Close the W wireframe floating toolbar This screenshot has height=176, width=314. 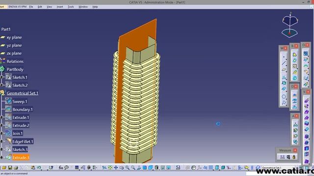click(286, 48)
